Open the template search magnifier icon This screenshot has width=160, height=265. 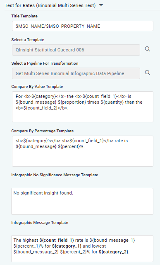pyautogui.click(x=147, y=49)
